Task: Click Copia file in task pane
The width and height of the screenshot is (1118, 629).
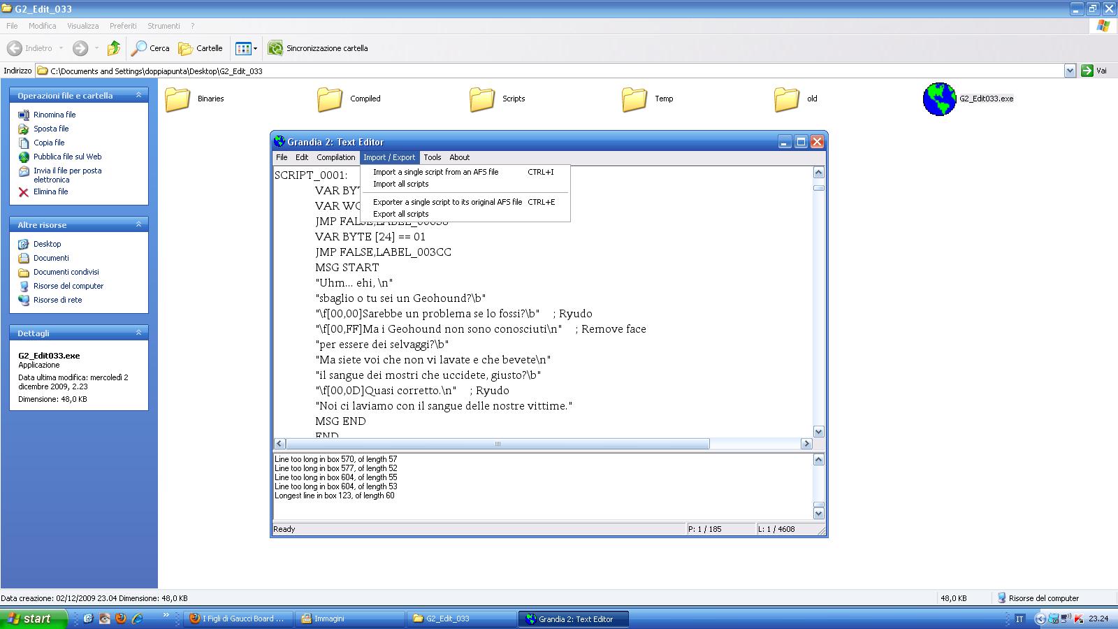Action: click(x=48, y=143)
